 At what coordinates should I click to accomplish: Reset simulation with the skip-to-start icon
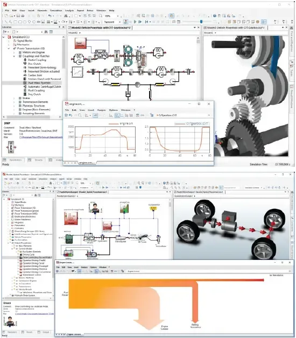point(146,22)
